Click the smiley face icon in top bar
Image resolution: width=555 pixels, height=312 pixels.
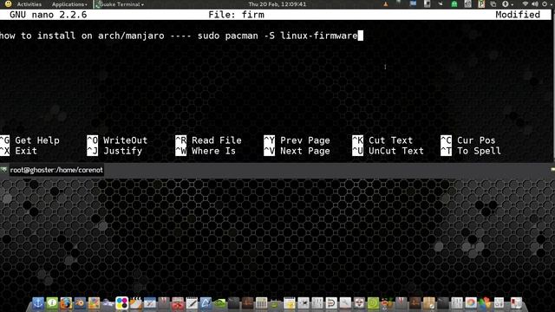tap(9, 4)
